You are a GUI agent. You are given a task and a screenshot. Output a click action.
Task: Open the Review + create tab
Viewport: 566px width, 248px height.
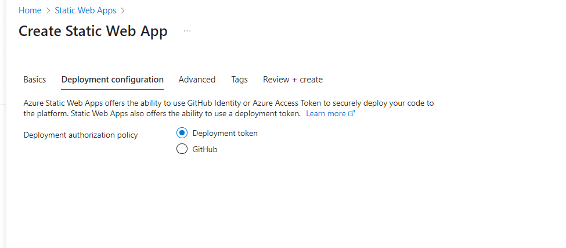pos(293,80)
